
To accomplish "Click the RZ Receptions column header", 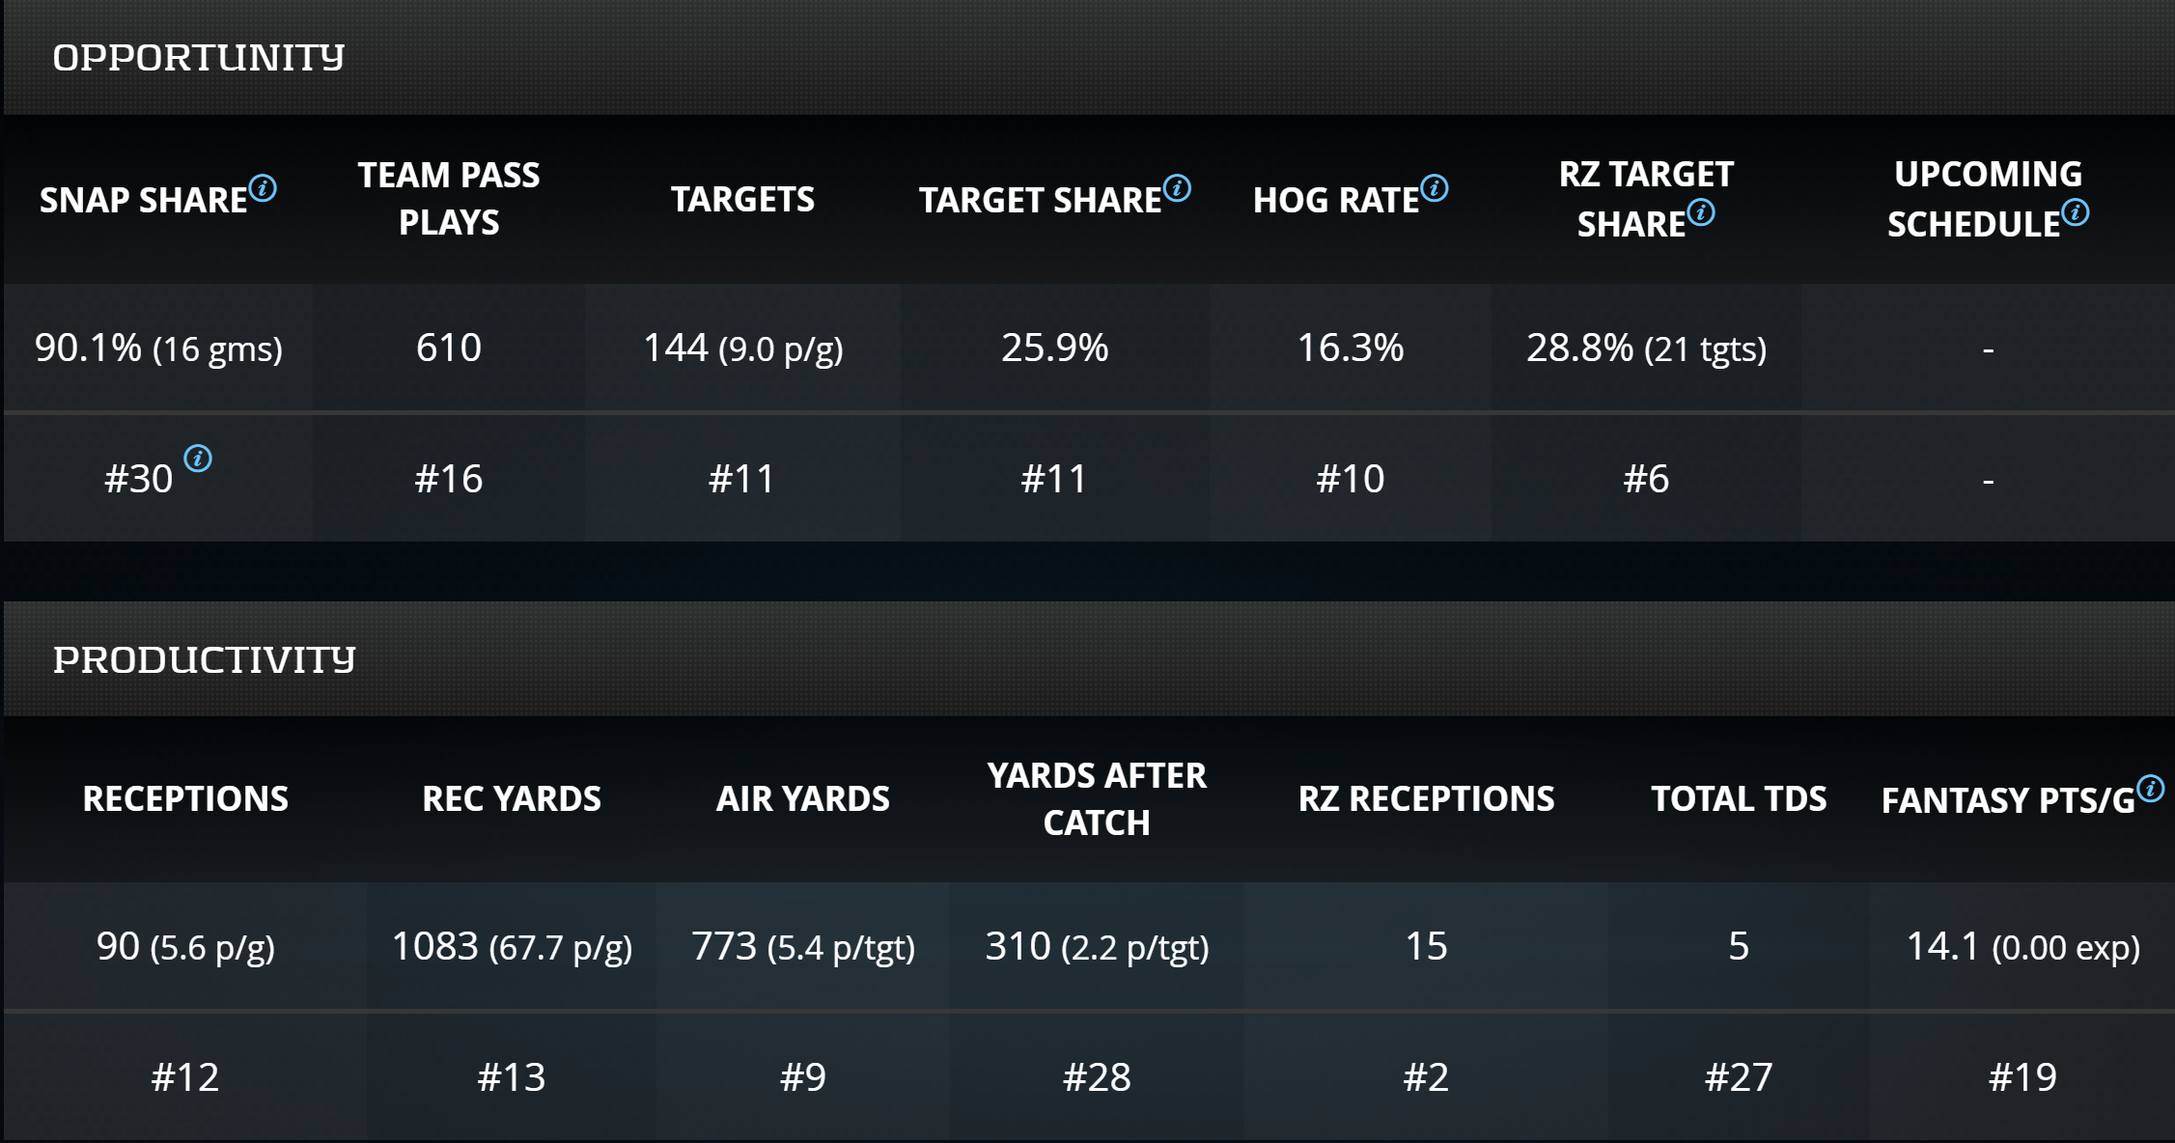I will 1426,799.
